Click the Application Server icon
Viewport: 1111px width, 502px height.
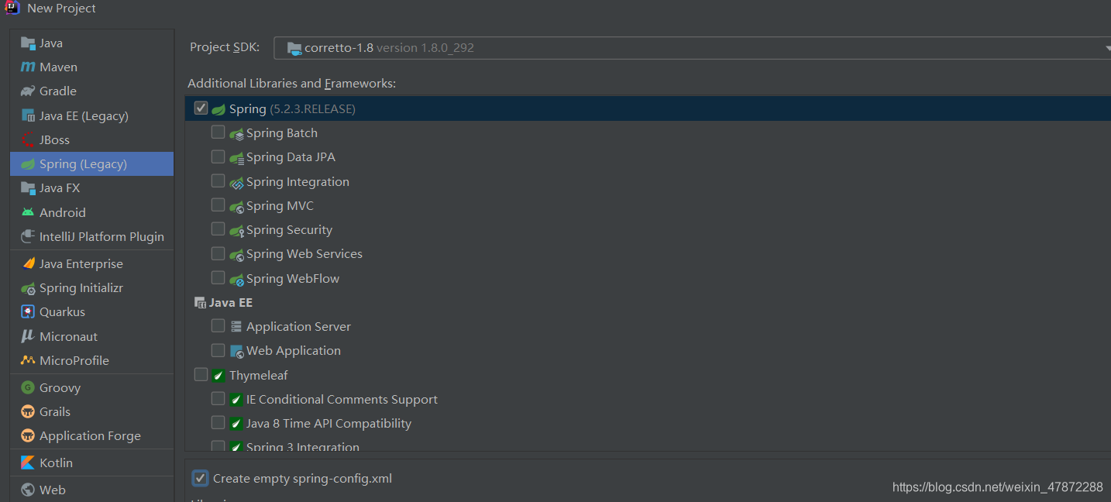(236, 327)
